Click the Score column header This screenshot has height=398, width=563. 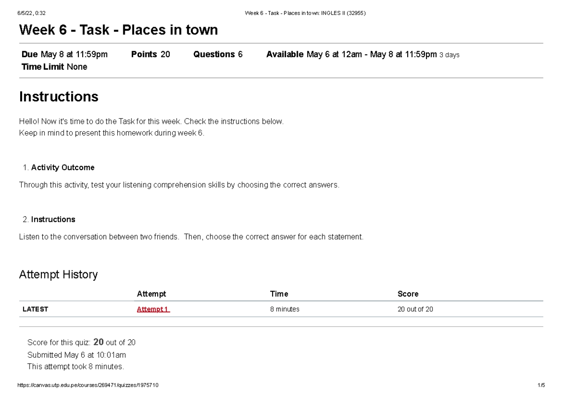(407, 294)
